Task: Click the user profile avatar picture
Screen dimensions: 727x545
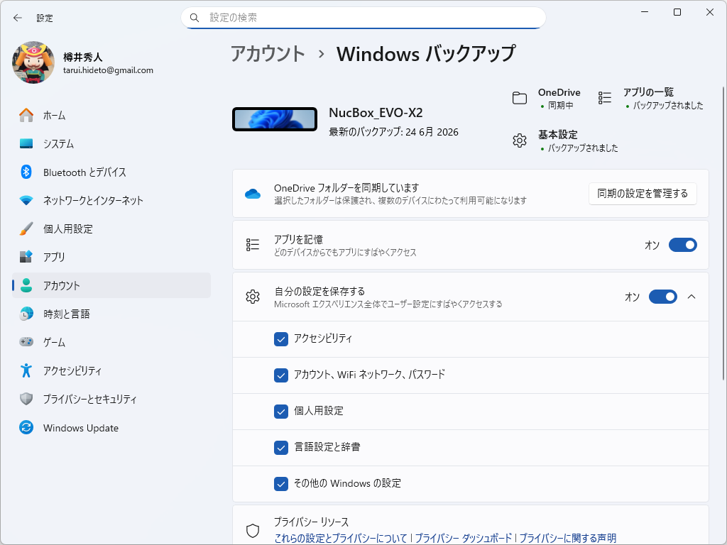Action: (33, 62)
